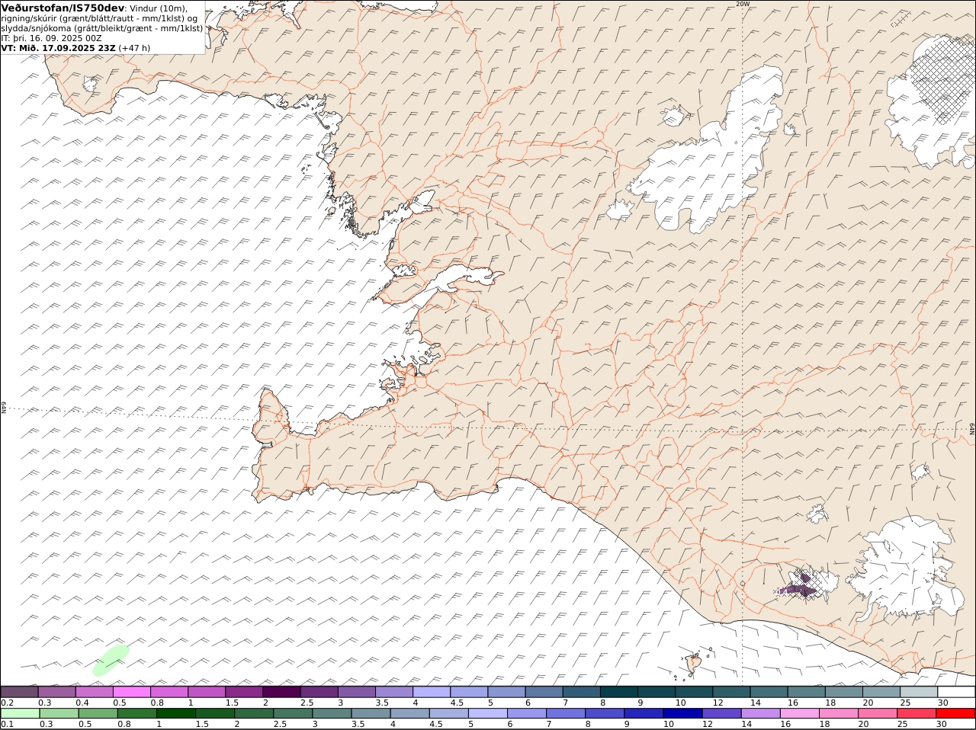
Task: Click the '64N' label on right edge
Action: tap(972, 429)
